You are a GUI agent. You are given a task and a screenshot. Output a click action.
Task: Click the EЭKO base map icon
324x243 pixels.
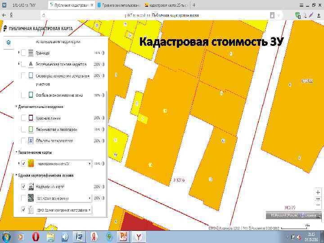coord(31,210)
